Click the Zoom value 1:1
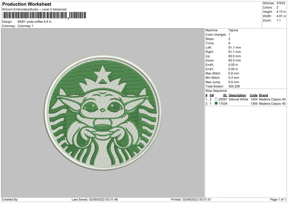Screen dimensions: 288x203 [x=278, y=20]
